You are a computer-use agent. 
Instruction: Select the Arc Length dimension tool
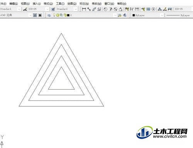point(94,9)
